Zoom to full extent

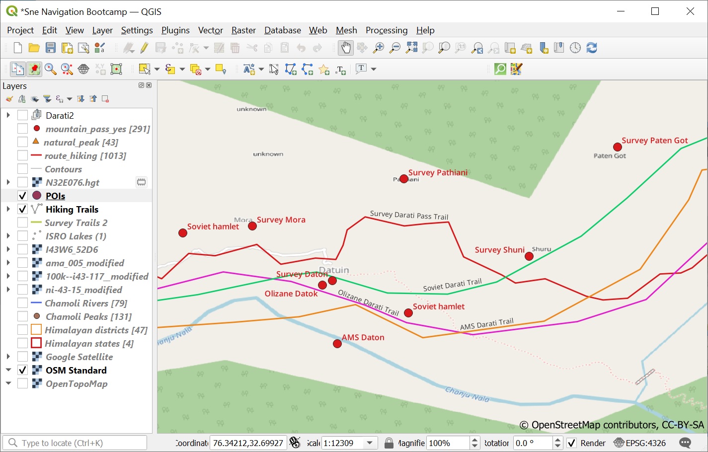411,48
